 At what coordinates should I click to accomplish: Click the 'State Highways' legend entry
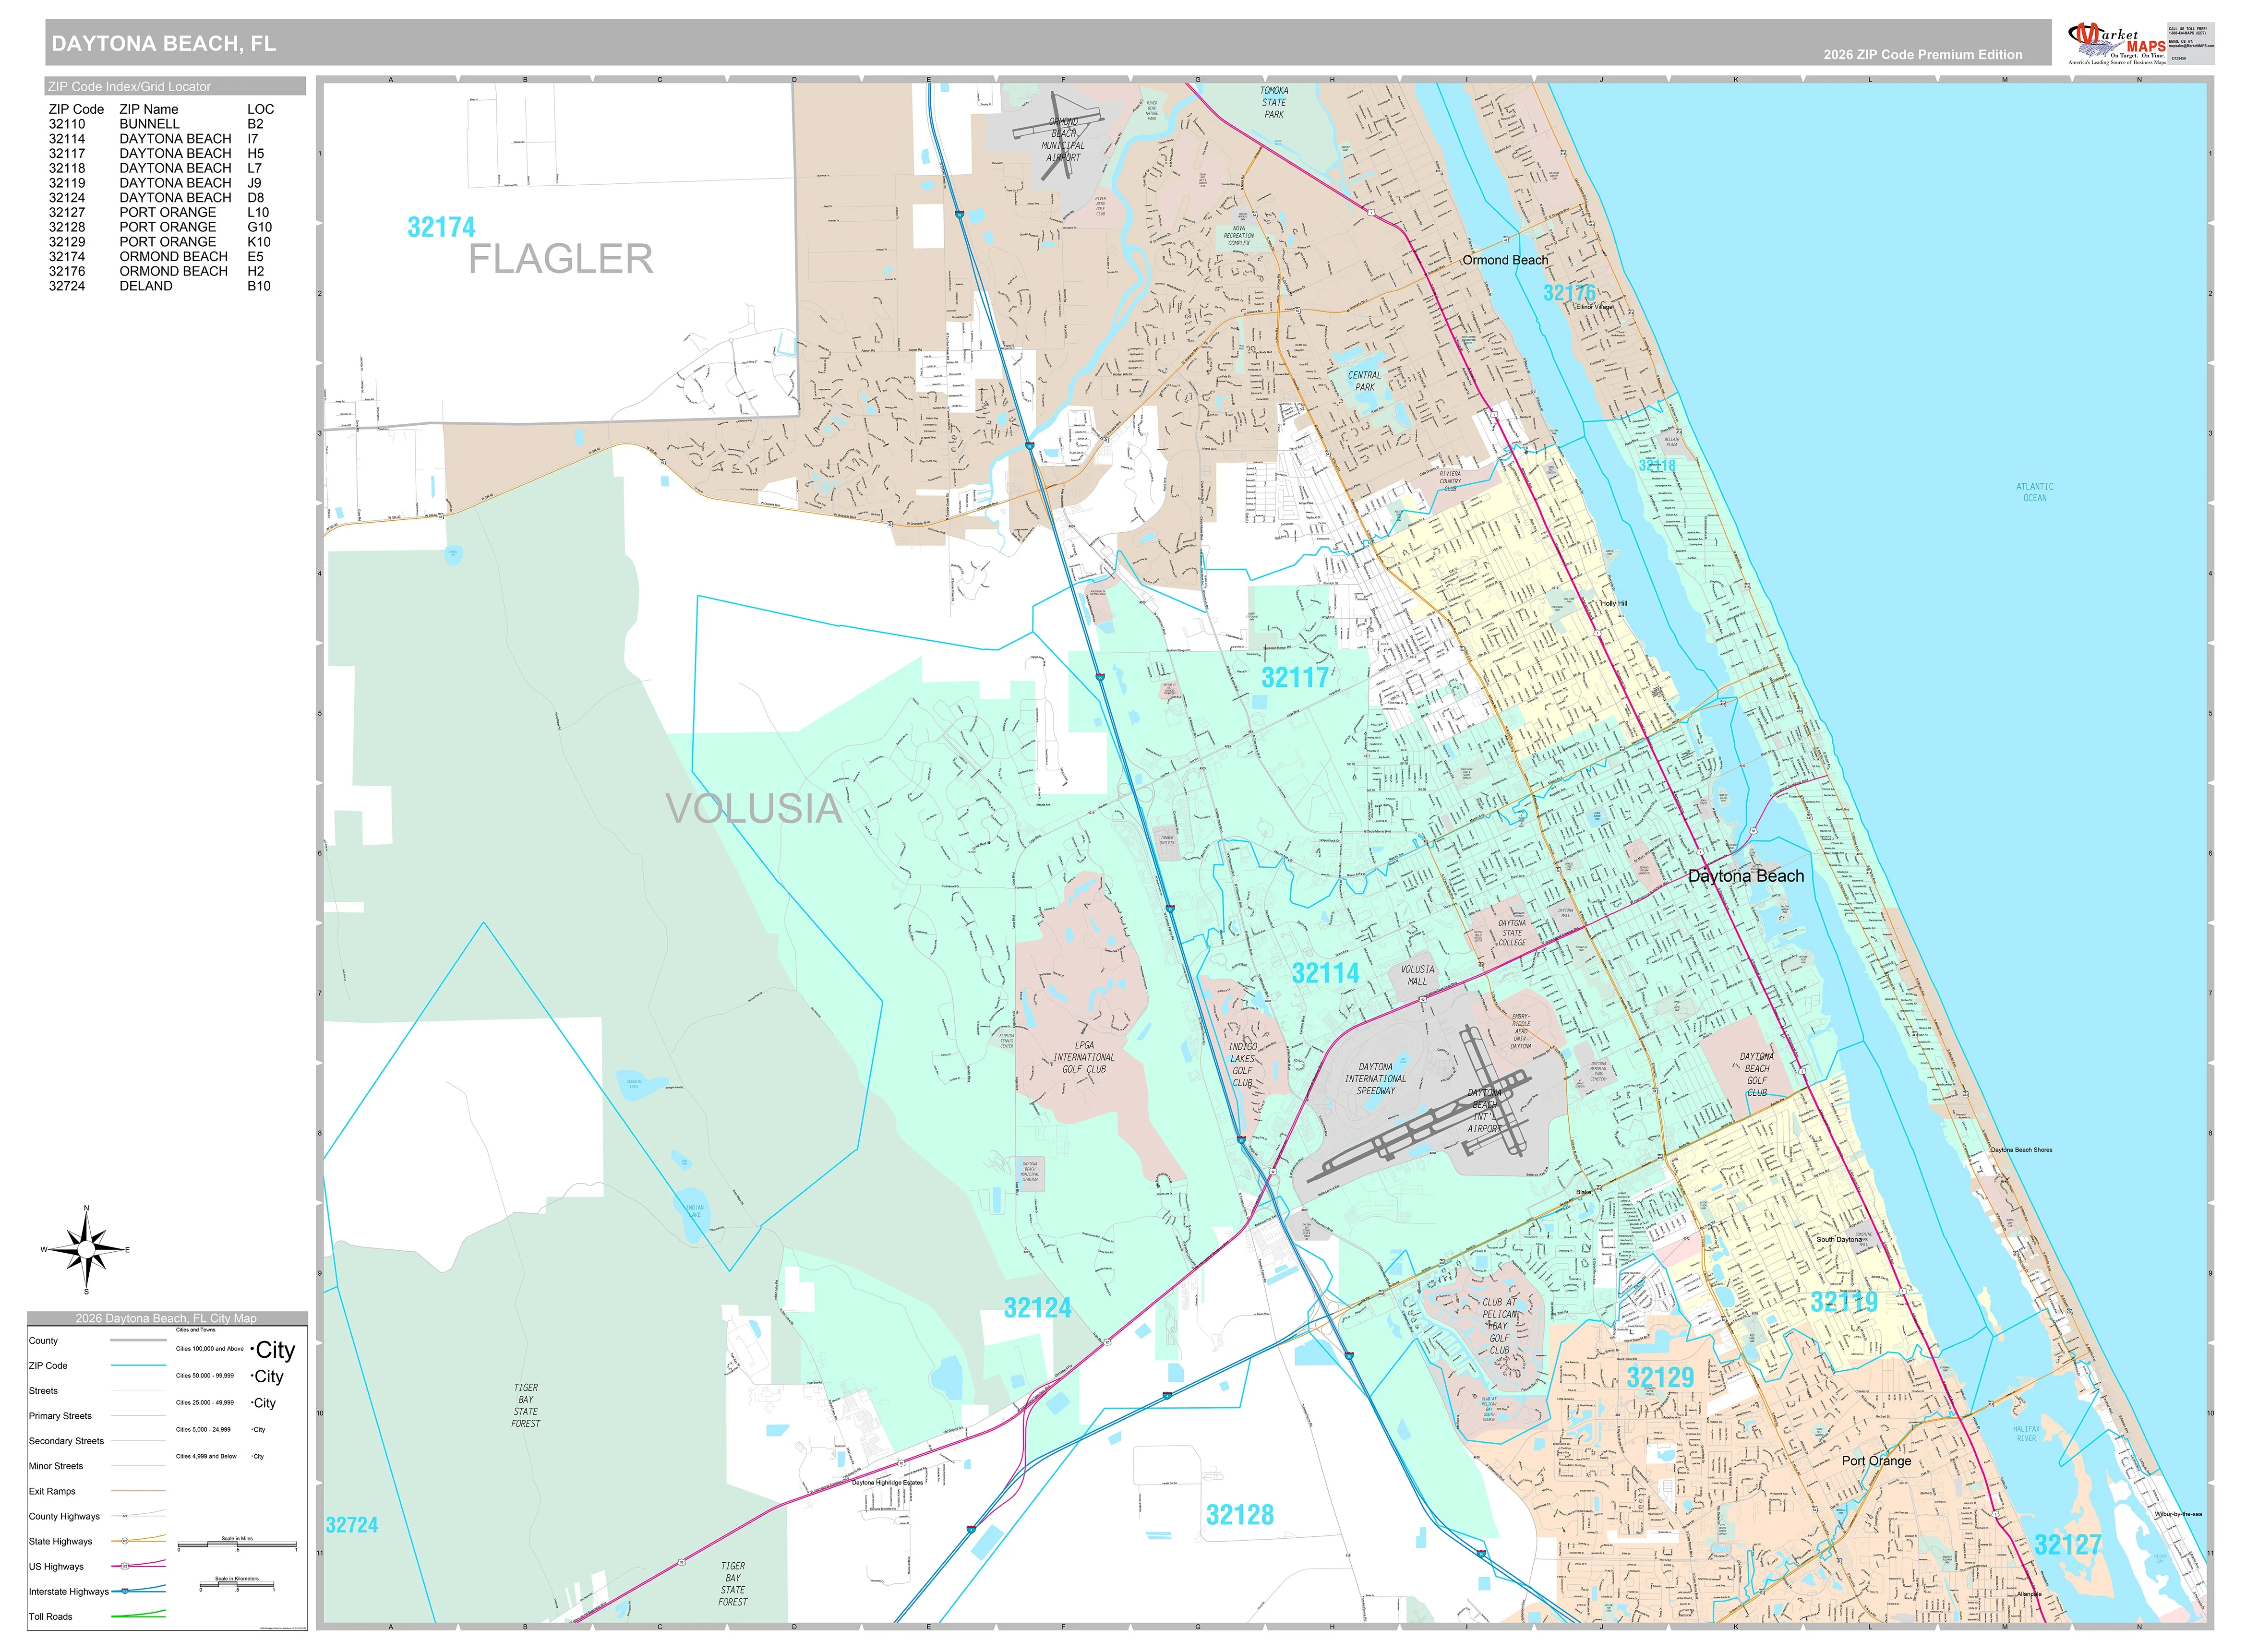tap(60, 1542)
